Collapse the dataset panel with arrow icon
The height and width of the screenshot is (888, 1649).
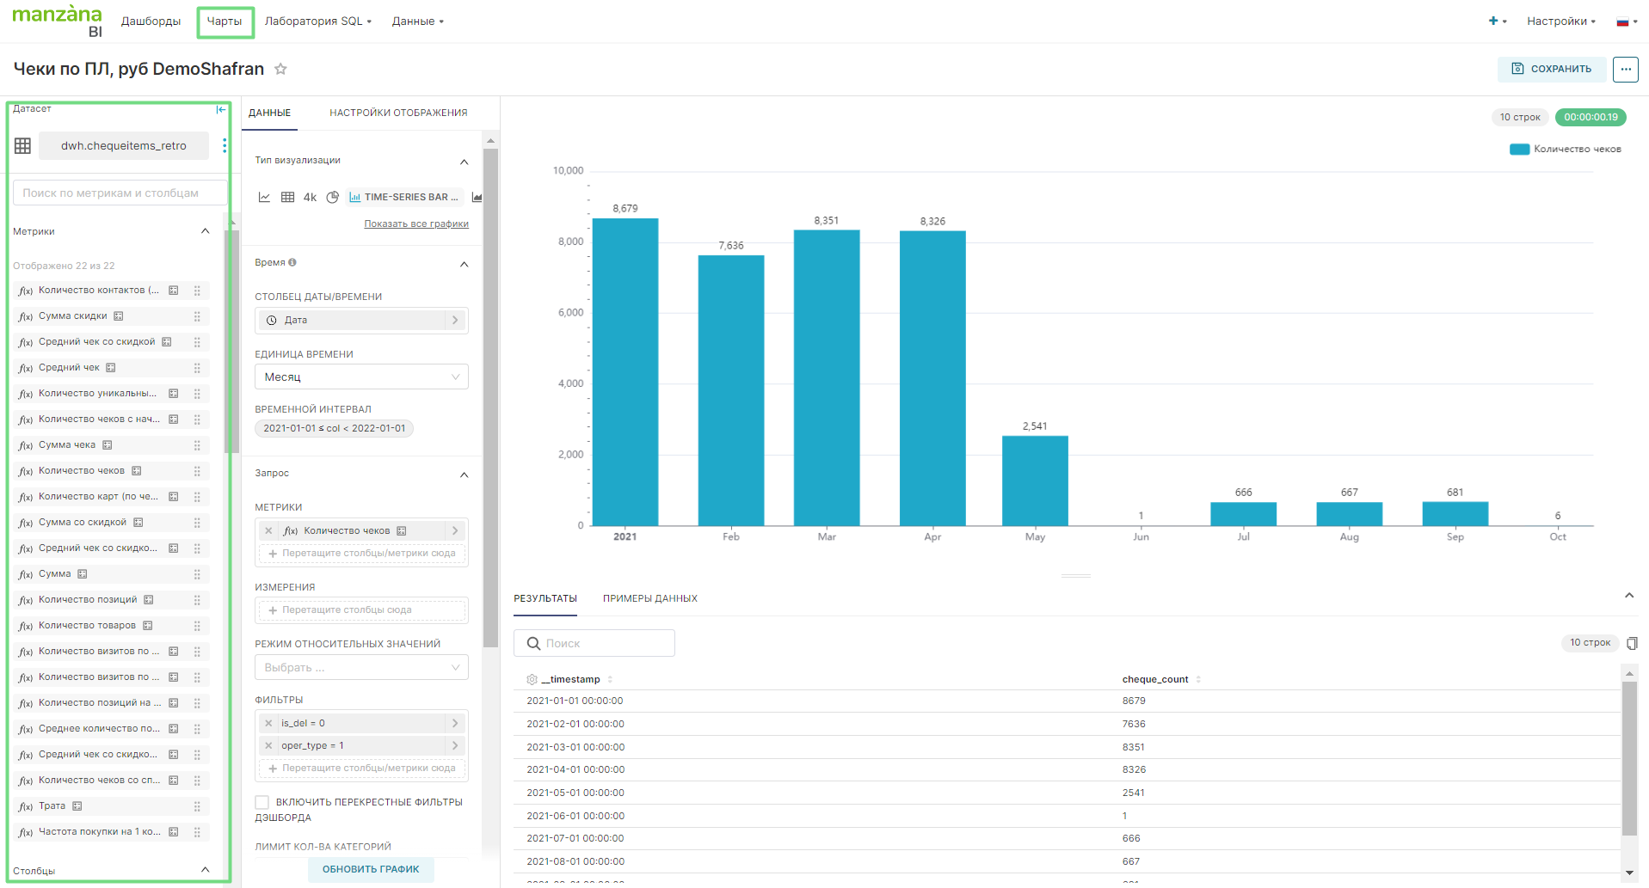221,109
